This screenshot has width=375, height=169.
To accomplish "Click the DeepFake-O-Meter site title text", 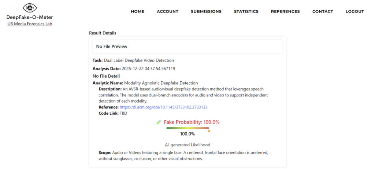I will point(30,17).
